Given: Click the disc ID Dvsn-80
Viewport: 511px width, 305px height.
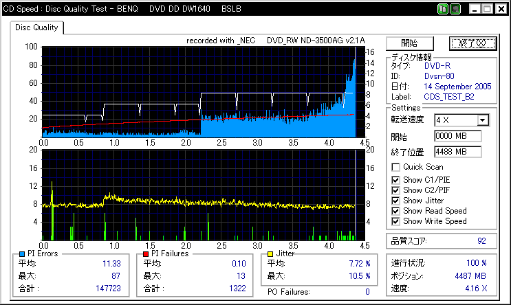Looking at the screenshot, I should pos(439,76).
